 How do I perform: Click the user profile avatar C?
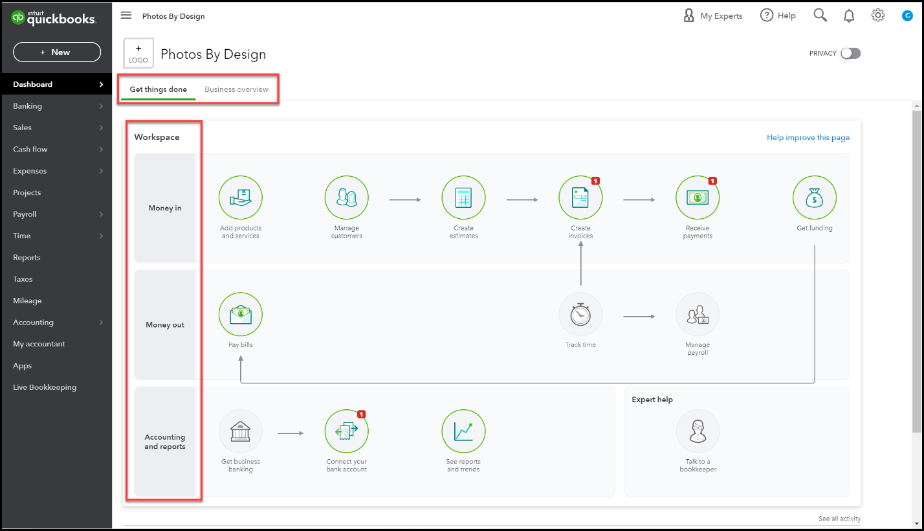pyautogui.click(x=907, y=16)
